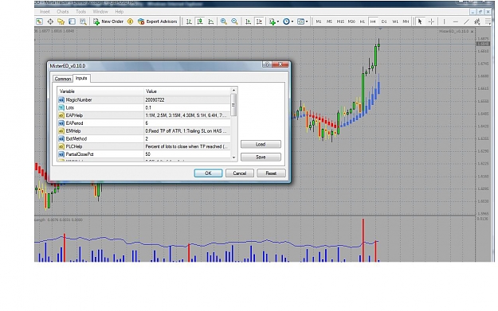Open the Strategy Tester icon
The height and width of the screenshot is (311, 498).
(83, 21)
